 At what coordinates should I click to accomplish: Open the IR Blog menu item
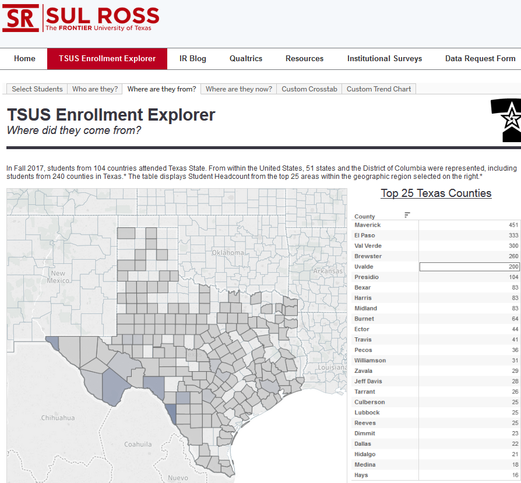pos(193,58)
